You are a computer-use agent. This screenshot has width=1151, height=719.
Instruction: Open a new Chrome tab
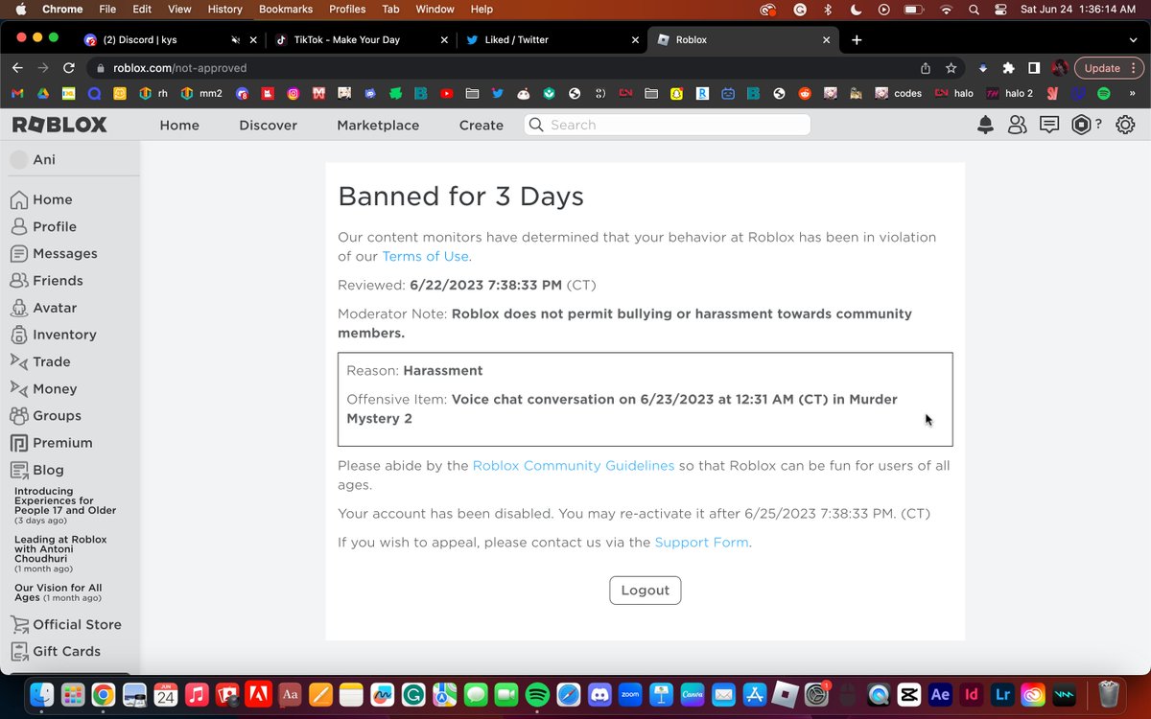[x=857, y=40]
